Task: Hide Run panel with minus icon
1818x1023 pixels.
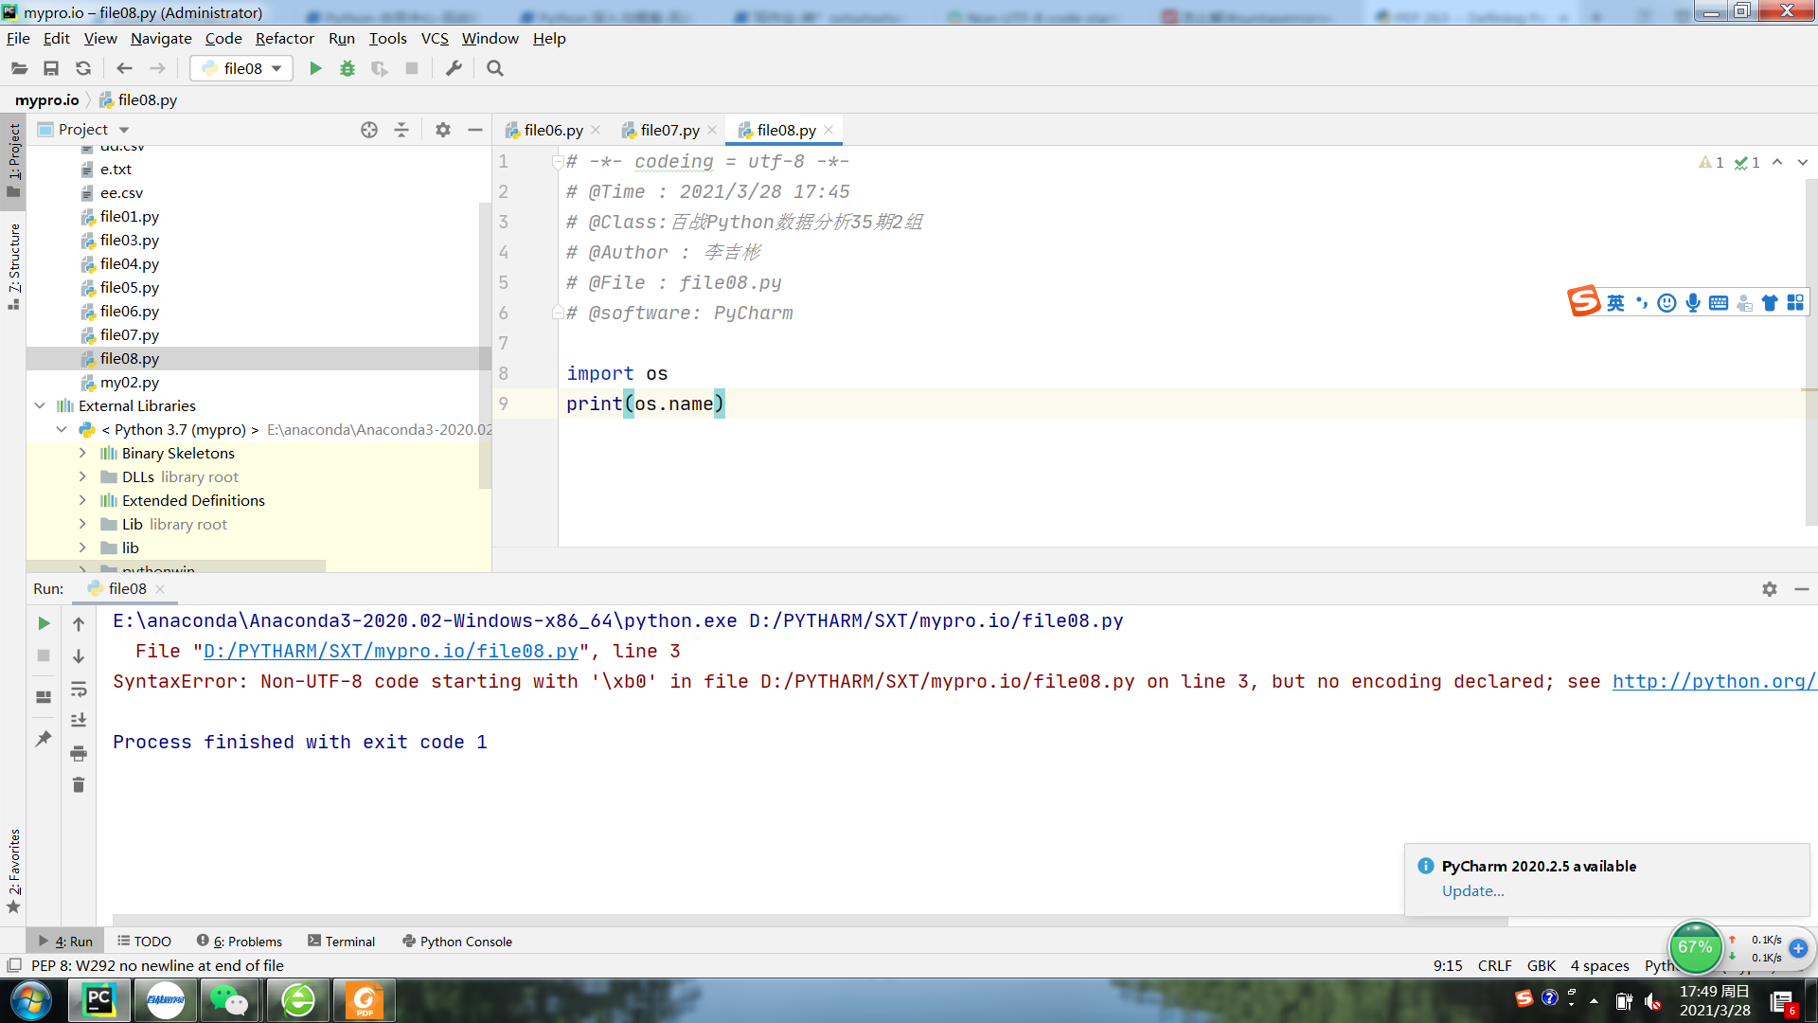Action: pyautogui.click(x=1802, y=588)
